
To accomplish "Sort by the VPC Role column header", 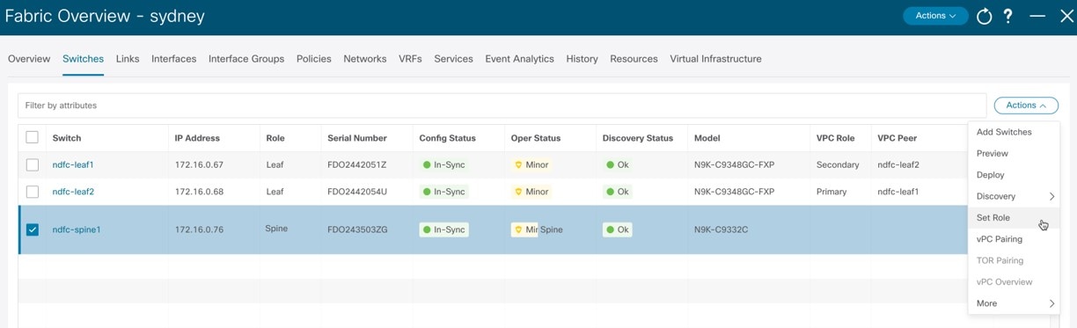I will [836, 138].
